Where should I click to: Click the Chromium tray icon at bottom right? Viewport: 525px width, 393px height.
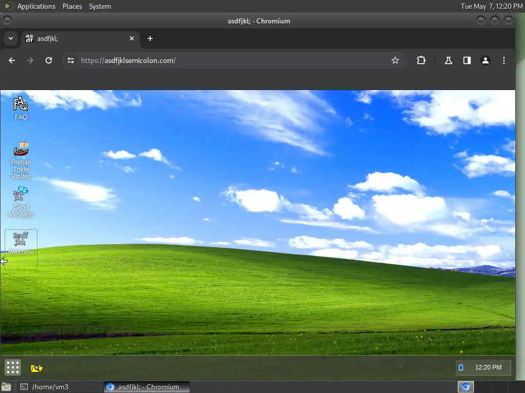point(466,387)
